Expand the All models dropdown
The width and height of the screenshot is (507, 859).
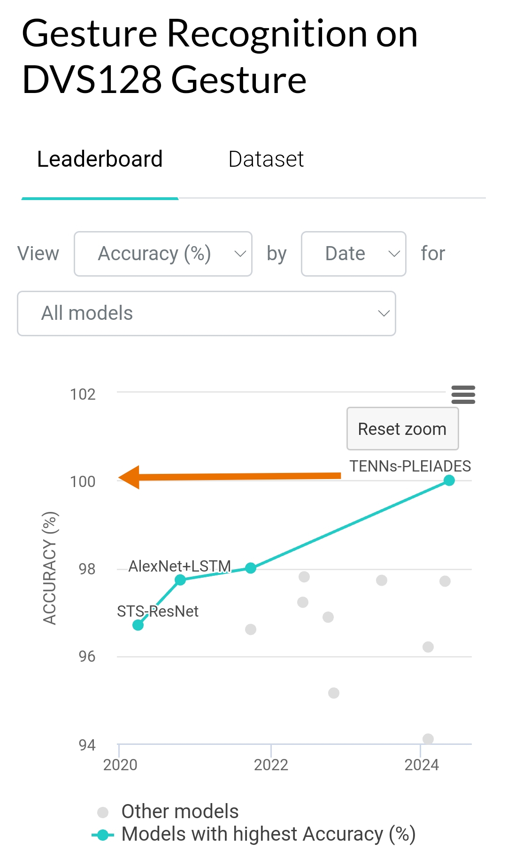(x=207, y=313)
